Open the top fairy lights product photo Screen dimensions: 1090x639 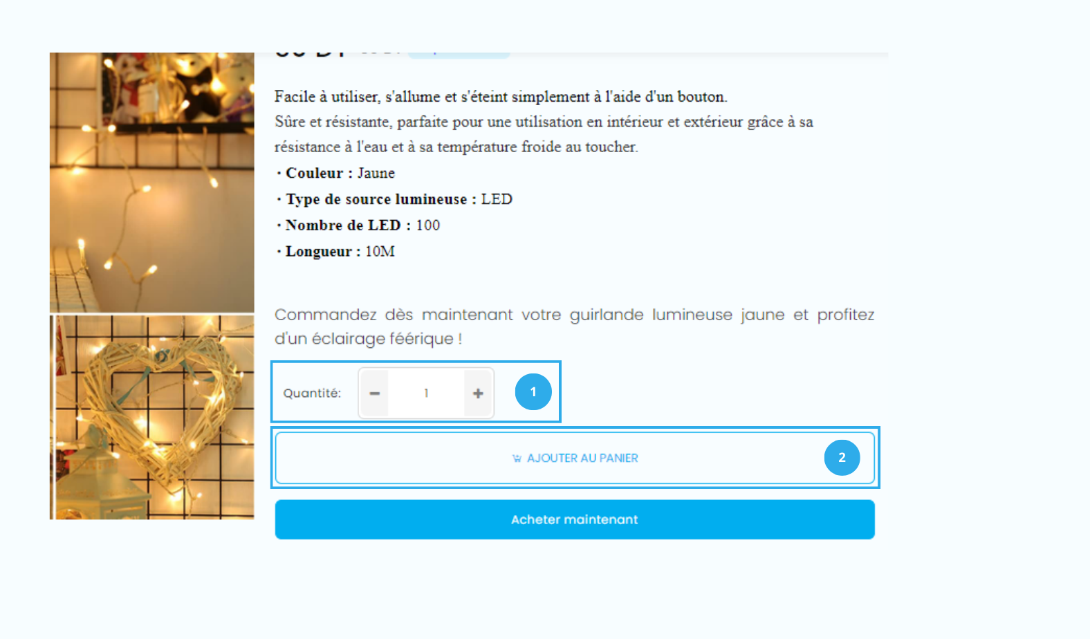[152, 183]
